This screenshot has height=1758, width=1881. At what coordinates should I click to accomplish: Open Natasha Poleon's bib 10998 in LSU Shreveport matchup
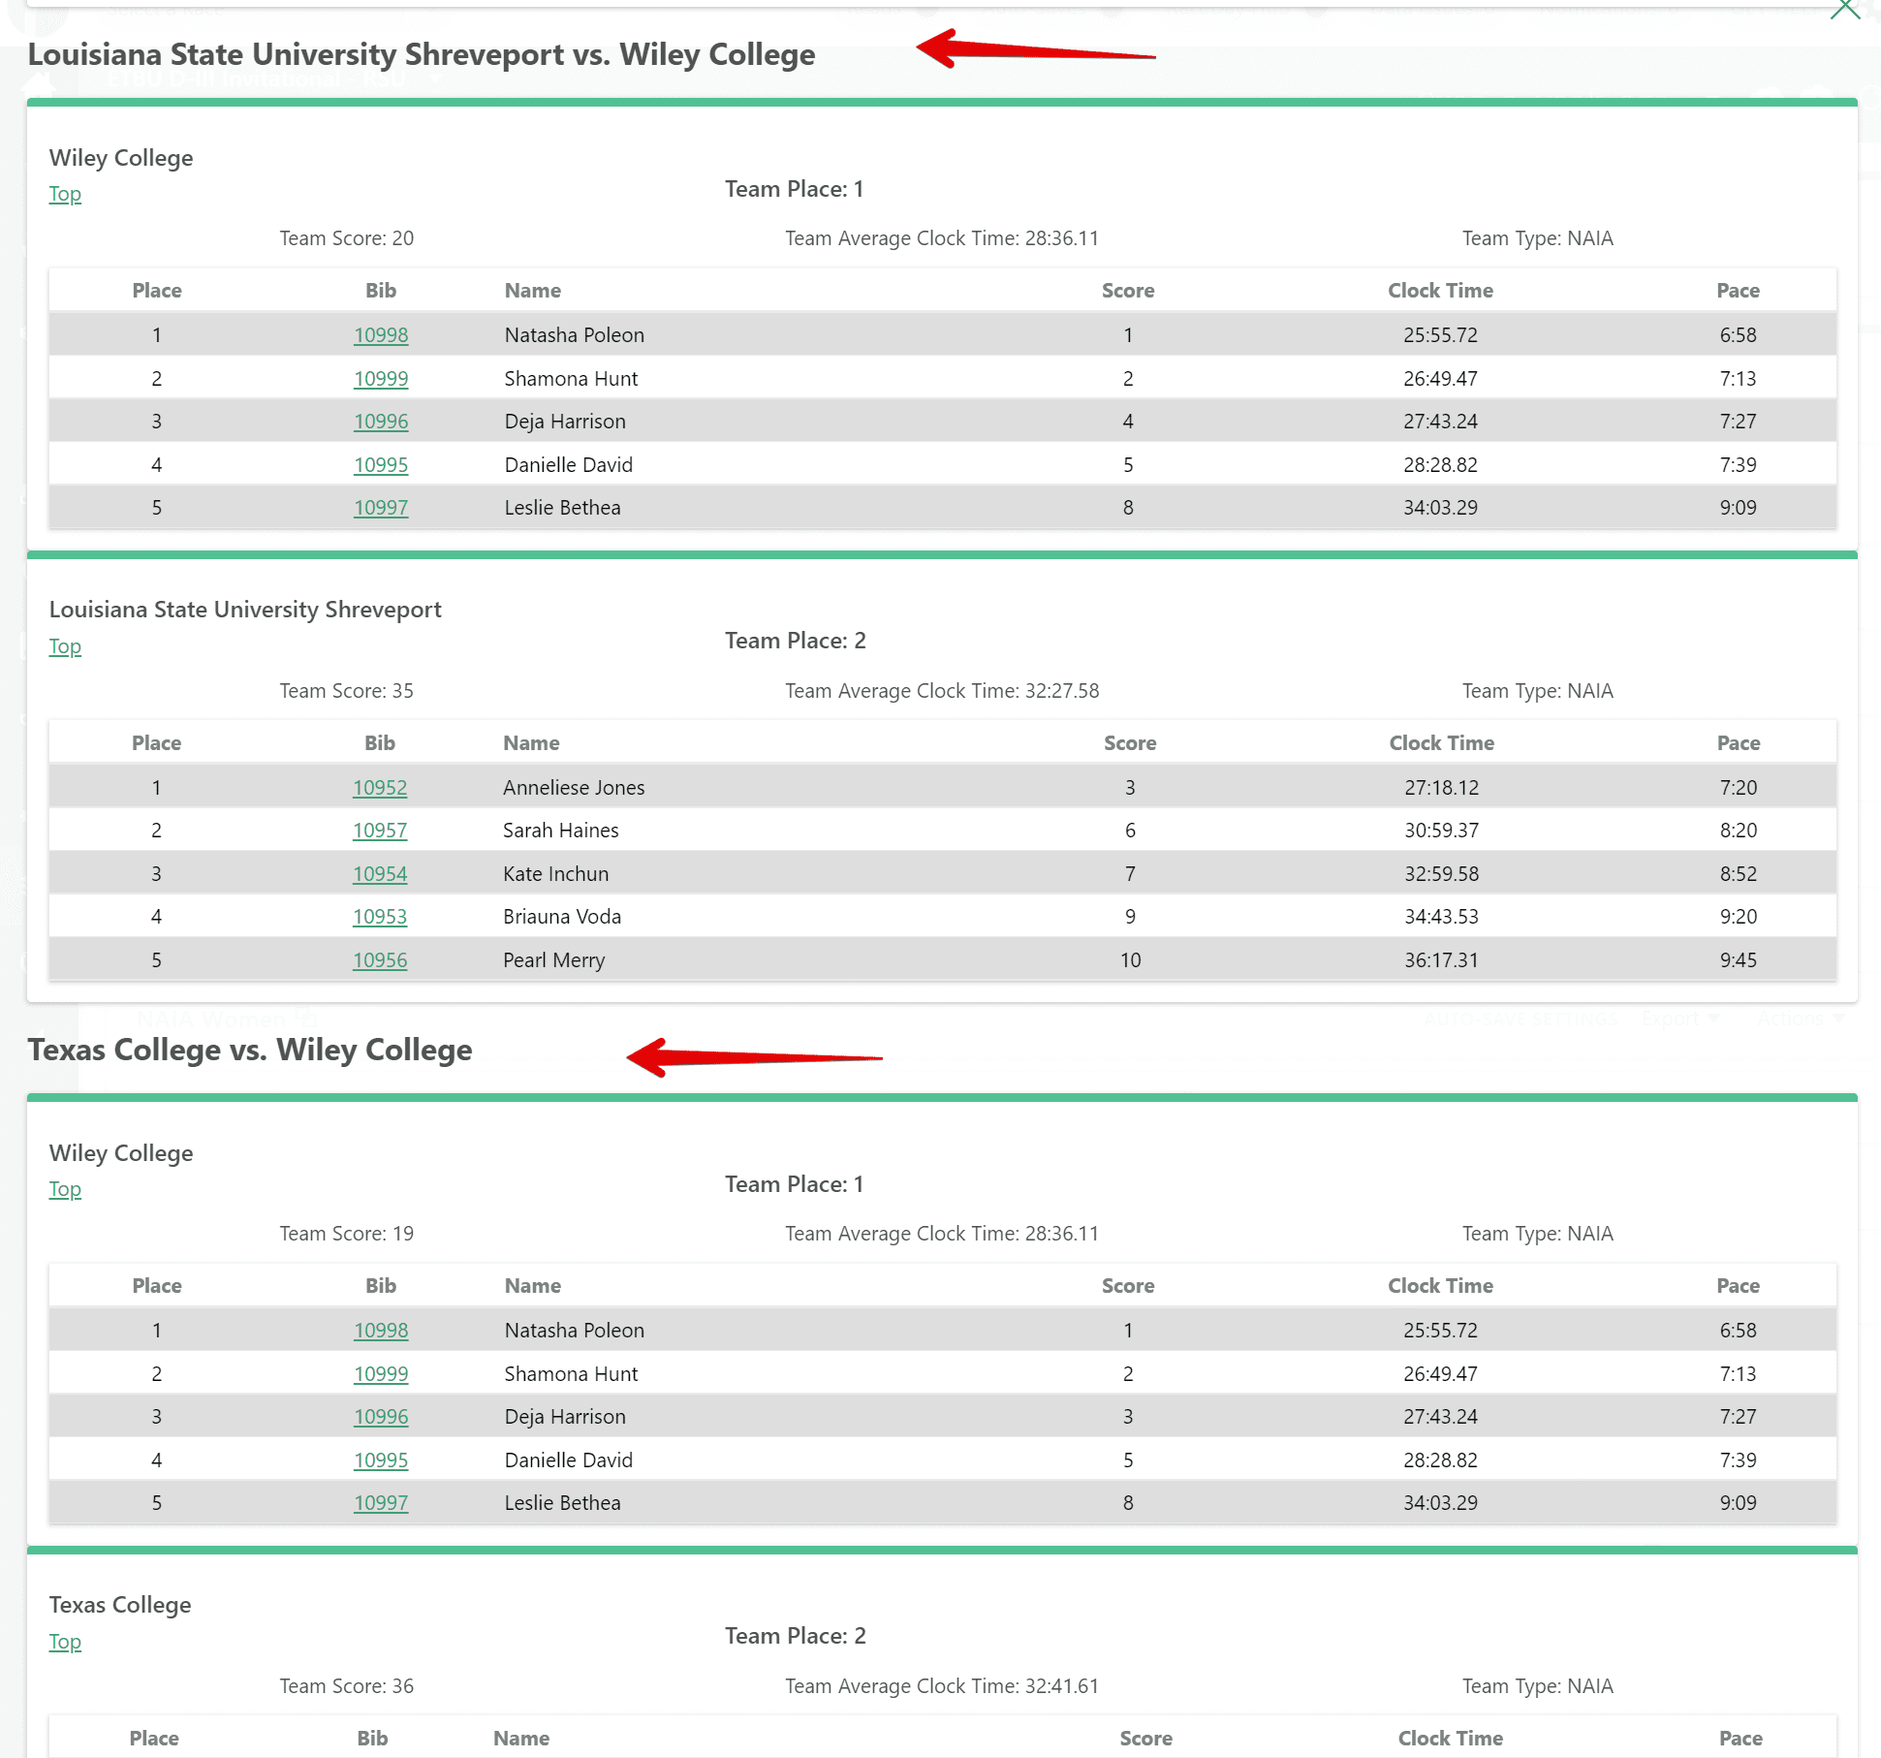381,335
